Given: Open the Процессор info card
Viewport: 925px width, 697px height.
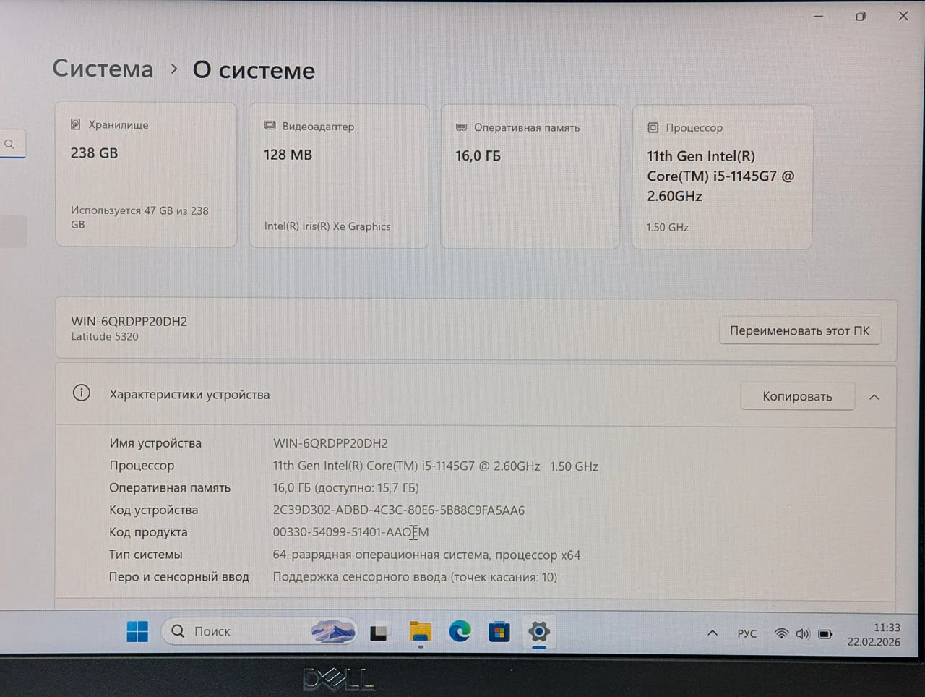Looking at the screenshot, I should (723, 178).
